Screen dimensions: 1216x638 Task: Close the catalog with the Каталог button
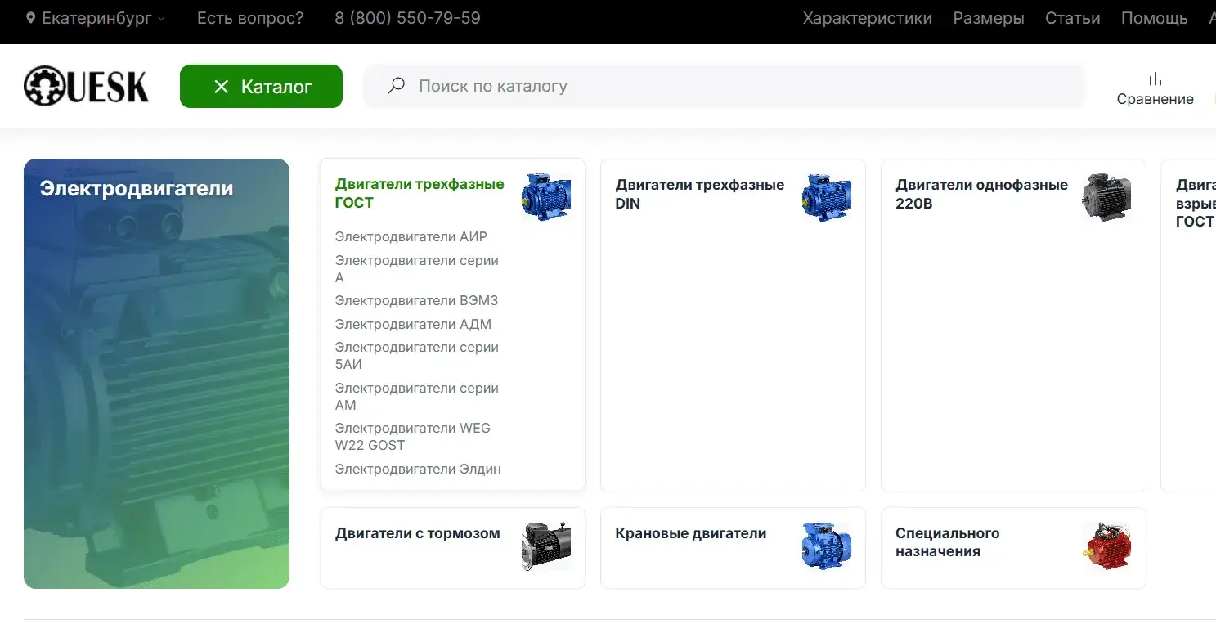point(261,87)
